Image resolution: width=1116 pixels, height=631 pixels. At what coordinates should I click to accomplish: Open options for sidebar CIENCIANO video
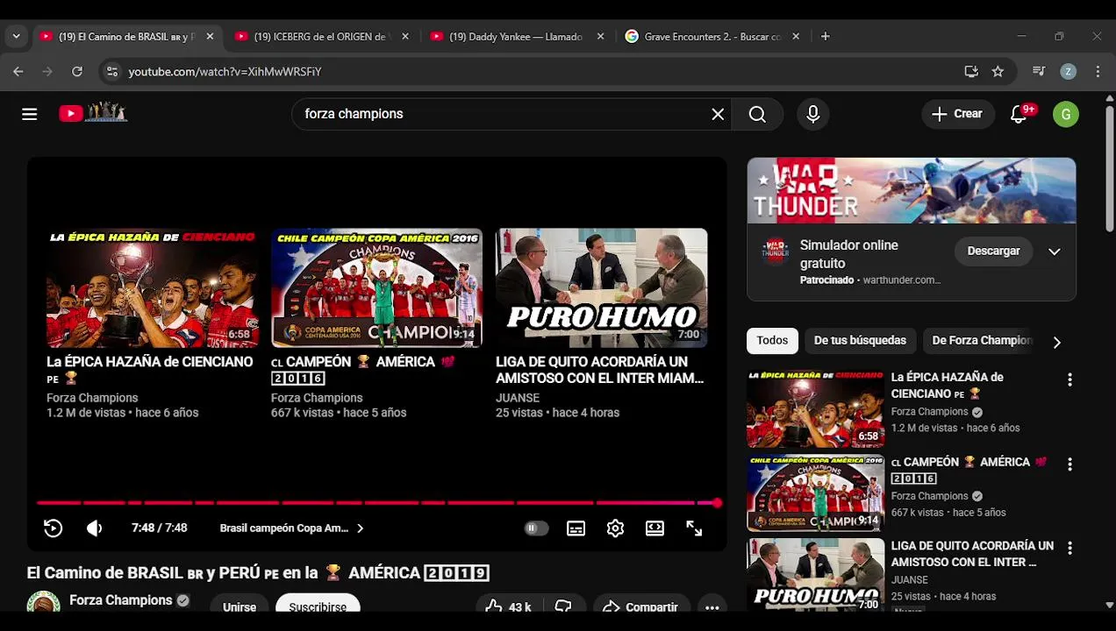click(x=1069, y=379)
